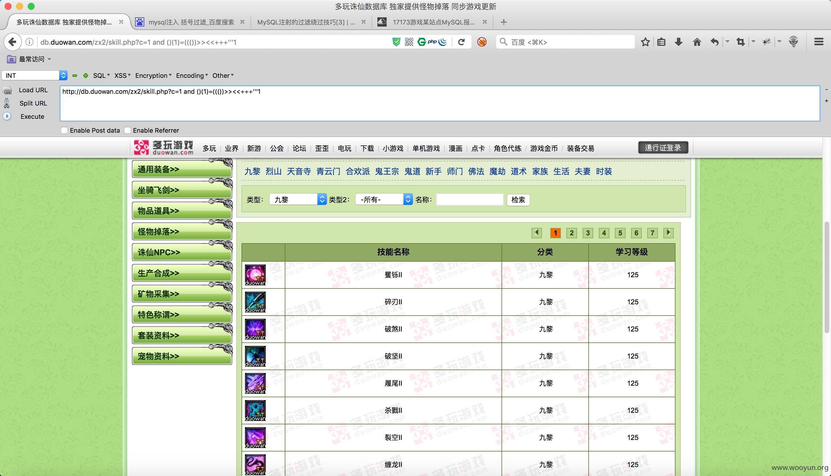
Task: Open the downloads arrow icon
Action: (679, 42)
